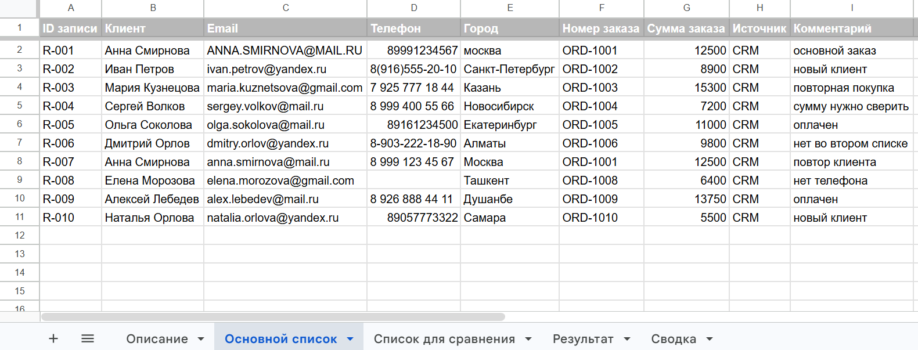Viewport: 918px width, 350px height.
Task: Click the 'Email' header cell
Action: 286,28
